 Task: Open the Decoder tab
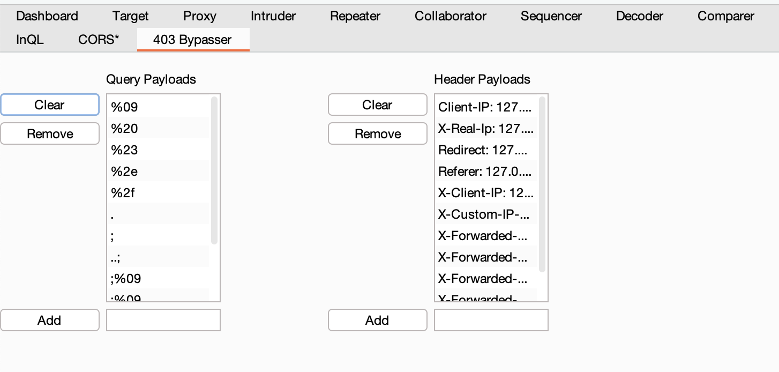640,16
